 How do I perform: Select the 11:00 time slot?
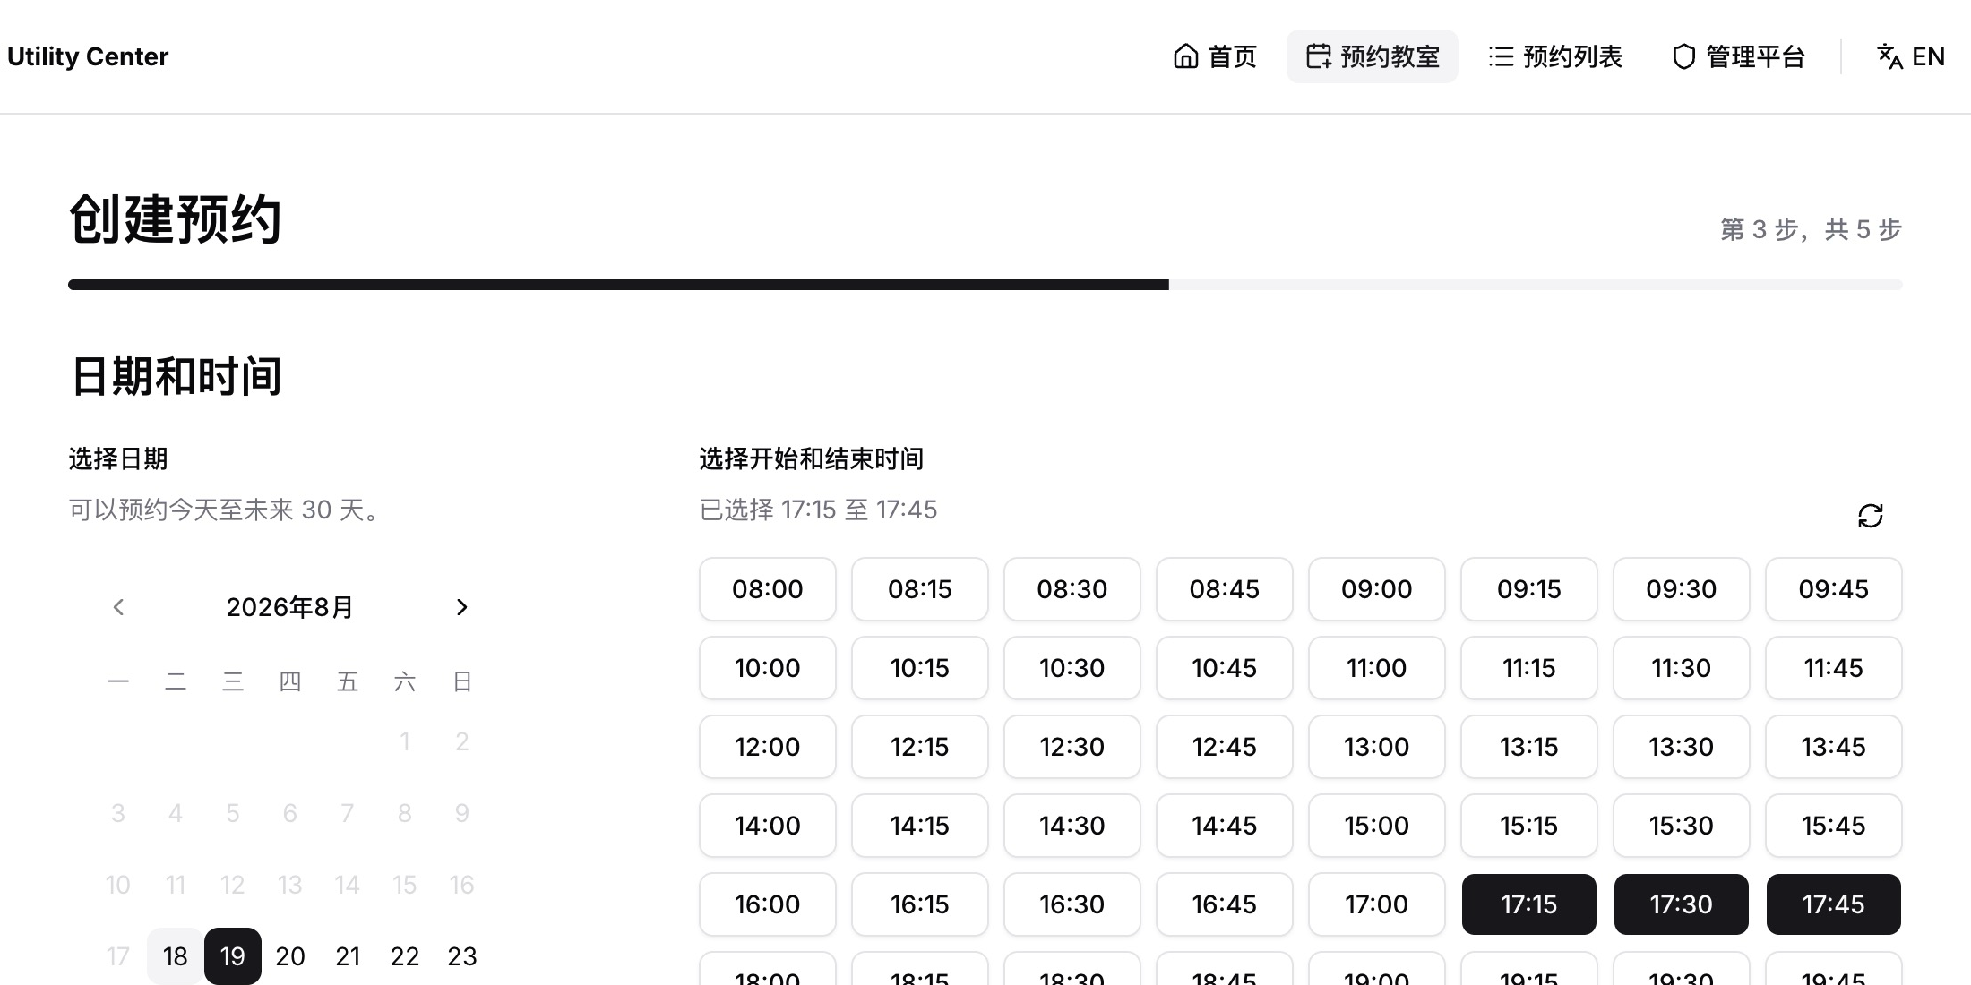click(x=1377, y=668)
